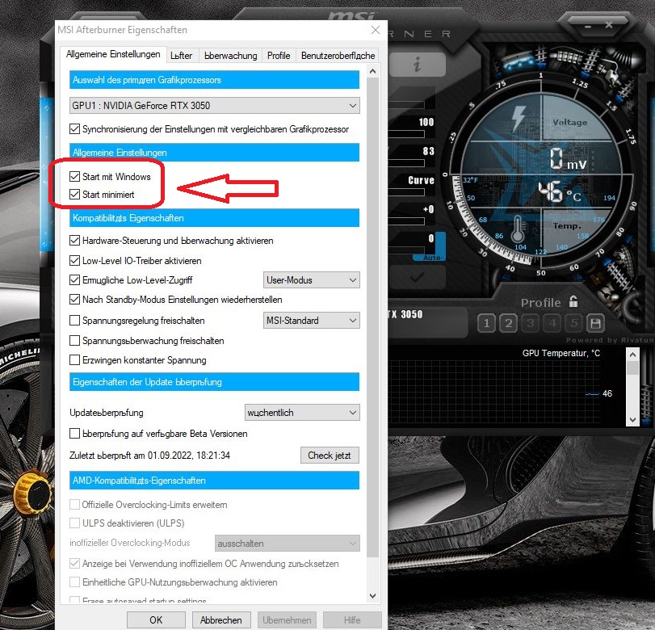This screenshot has height=630, width=655.
Task: Enable Spannungsüberwachung freischalten
Action: coord(75,341)
